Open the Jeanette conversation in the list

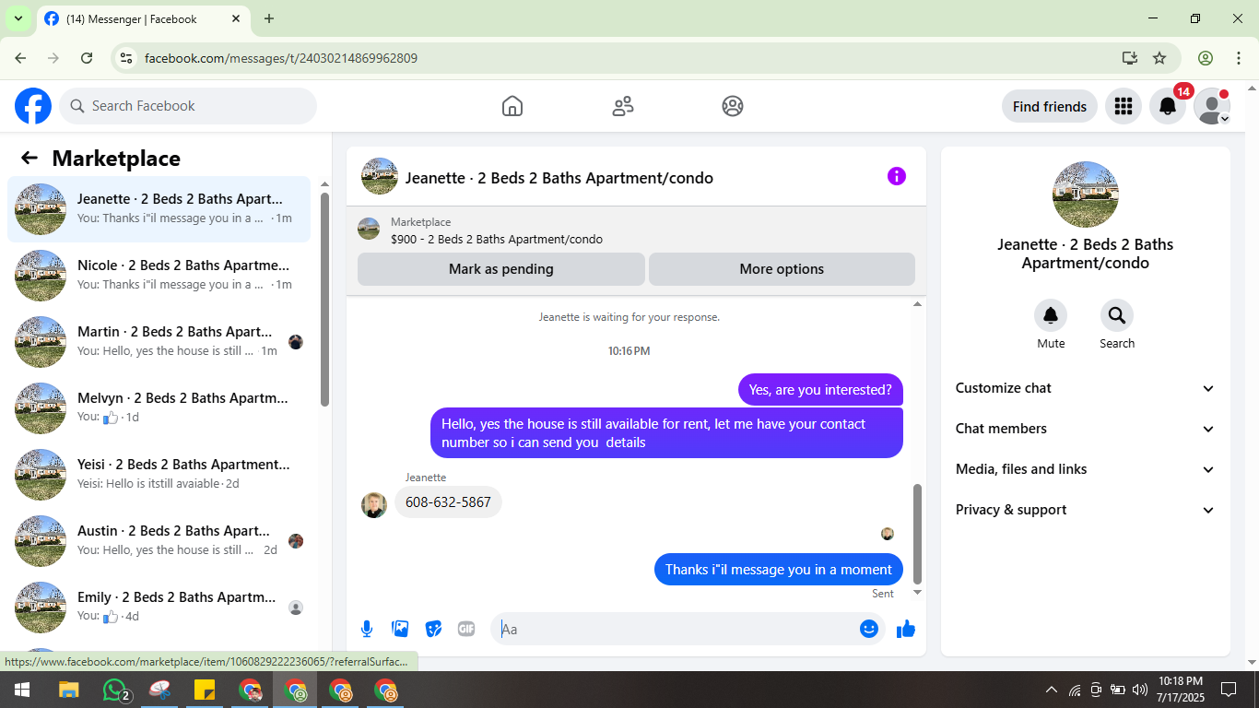[159, 209]
